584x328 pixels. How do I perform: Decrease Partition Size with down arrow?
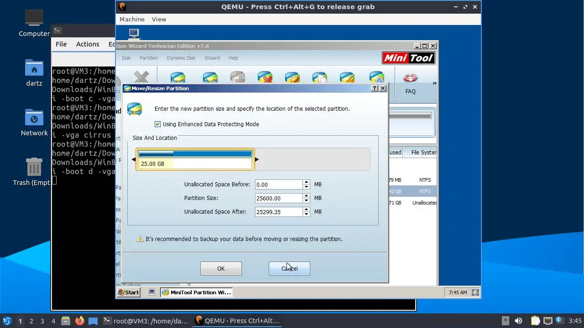click(x=306, y=200)
